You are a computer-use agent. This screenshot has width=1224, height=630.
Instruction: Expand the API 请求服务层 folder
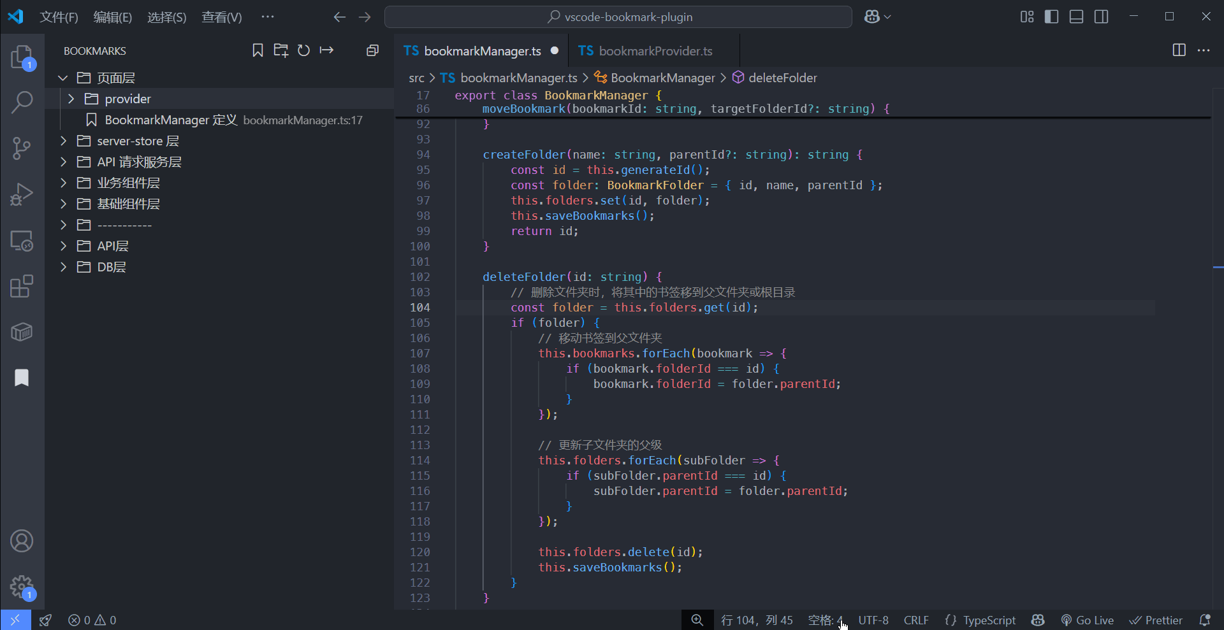(x=62, y=162)
